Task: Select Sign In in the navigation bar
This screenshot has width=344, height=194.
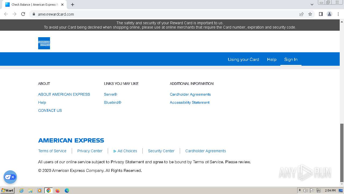Action: point(291,60)
